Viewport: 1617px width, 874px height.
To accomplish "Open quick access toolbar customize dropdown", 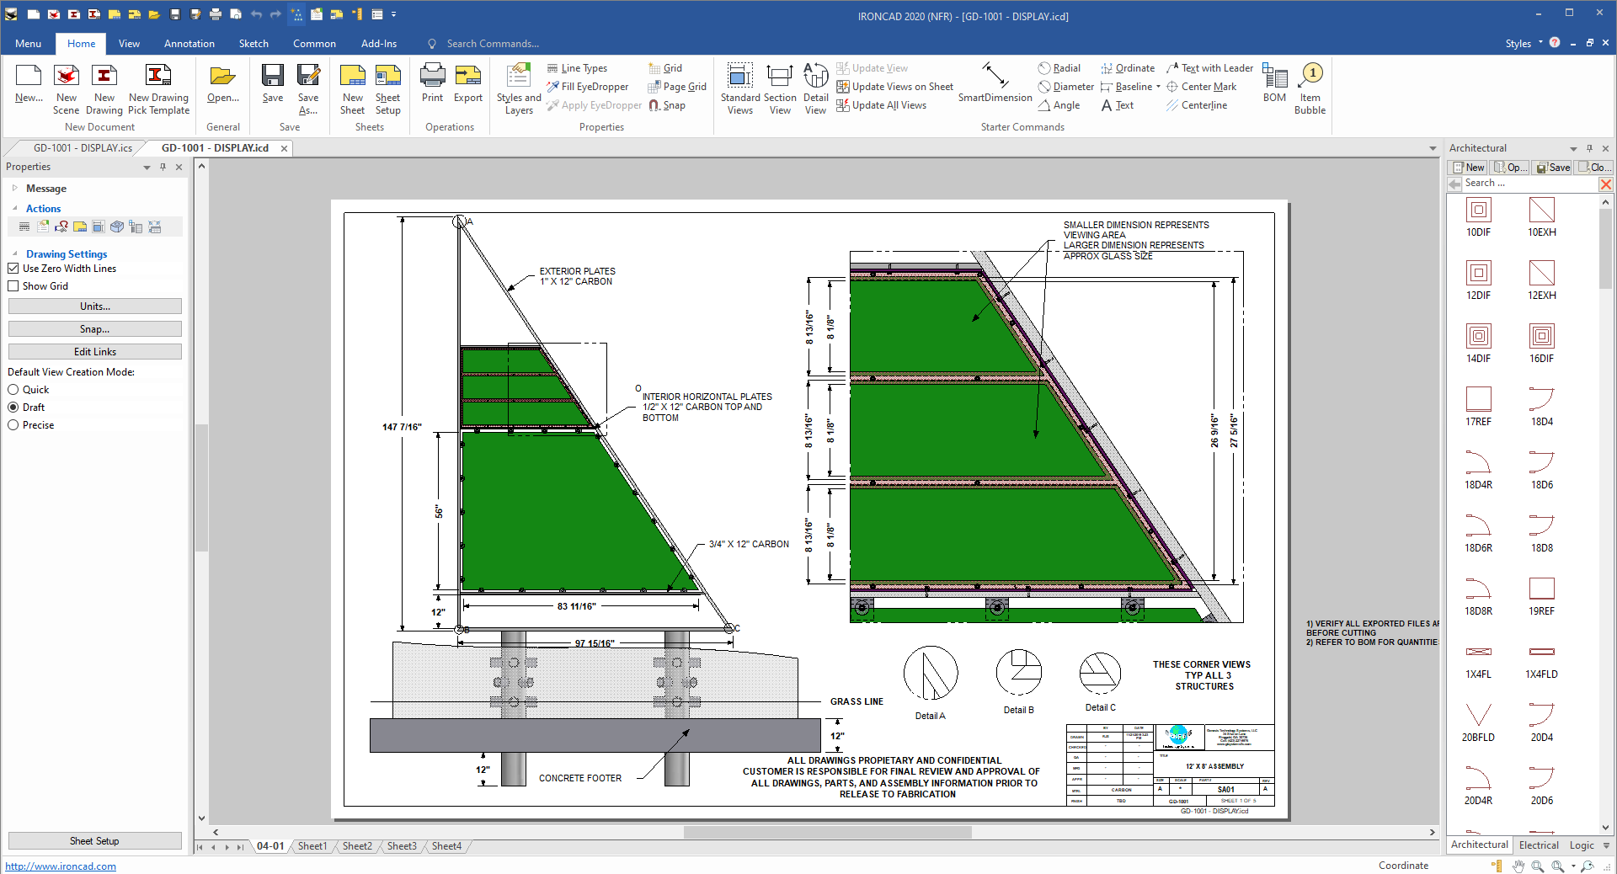I will [393, 14].
